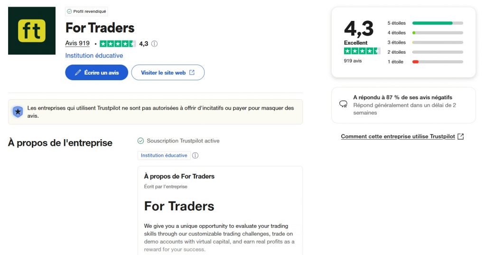Open the Institution éducative category link
This screenshot has width=486, height=255.
coord(94,56)
